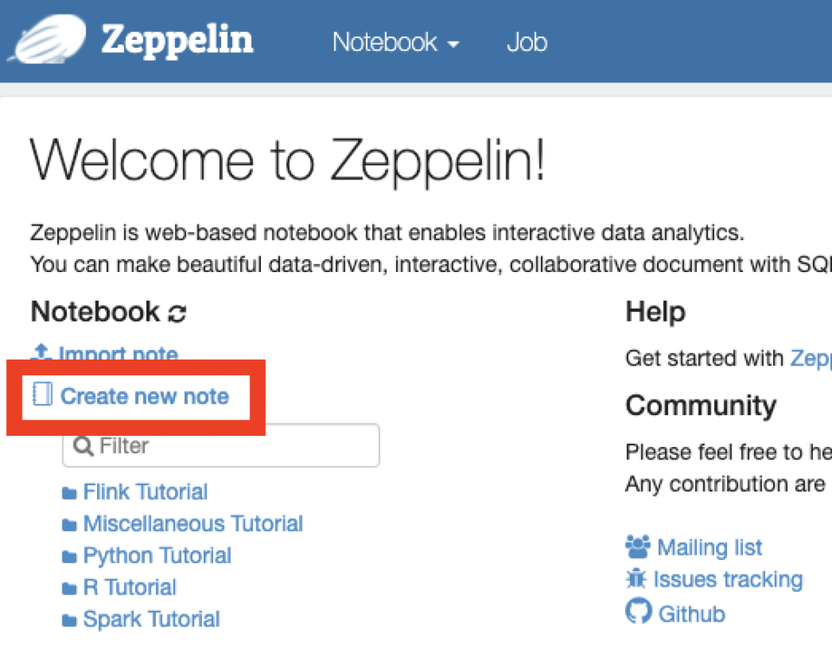Open the Zeppelin getting started link
Screen dimensions: 832x649
coord(812,358)
